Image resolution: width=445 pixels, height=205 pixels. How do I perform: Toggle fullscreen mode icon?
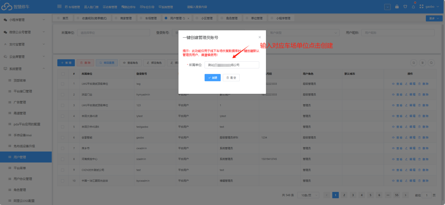pyautogui.click(x=422, y=7)
